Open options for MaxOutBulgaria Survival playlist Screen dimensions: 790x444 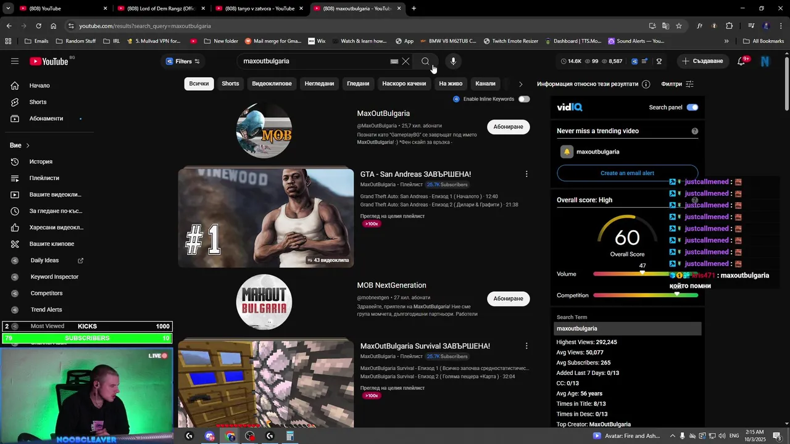526,347
